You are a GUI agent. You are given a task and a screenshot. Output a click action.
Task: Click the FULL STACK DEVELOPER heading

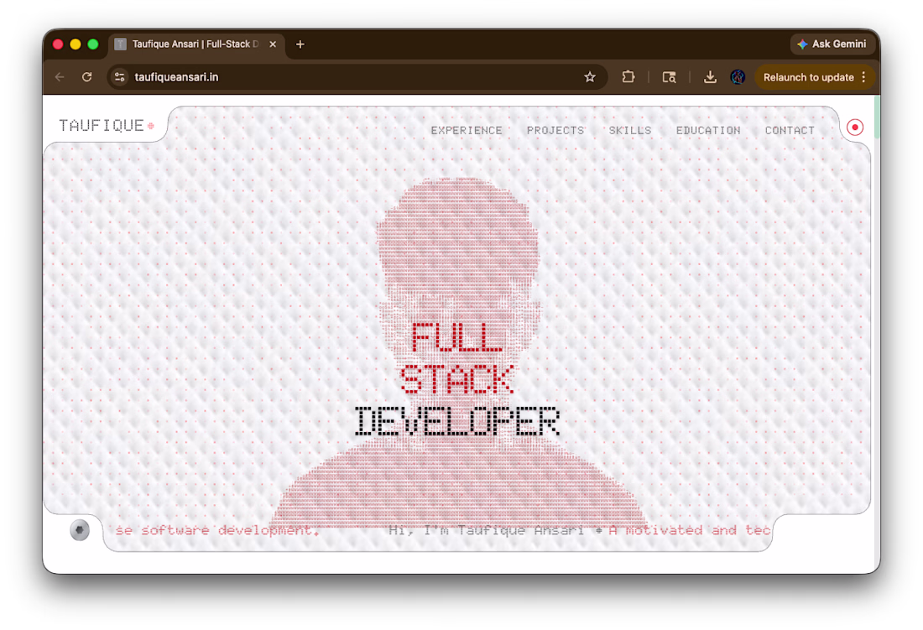[456, 379]
